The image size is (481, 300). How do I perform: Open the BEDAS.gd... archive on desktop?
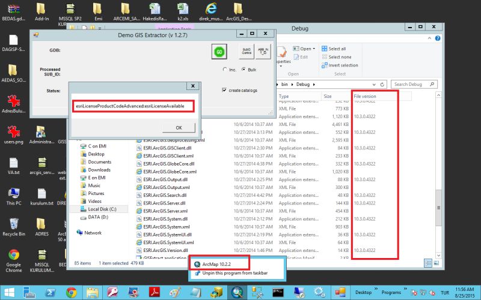click(13, 12)
